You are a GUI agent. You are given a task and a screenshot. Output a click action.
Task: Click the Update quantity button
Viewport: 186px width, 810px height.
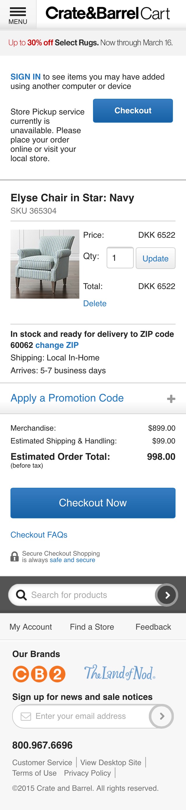155,258
